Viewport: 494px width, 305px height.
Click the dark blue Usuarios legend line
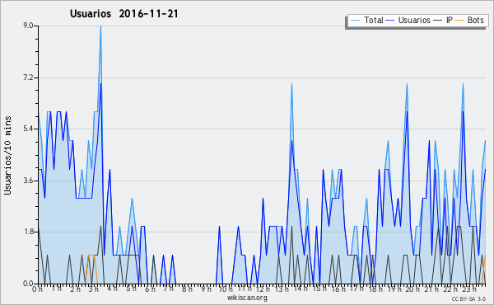coord(390,21)
